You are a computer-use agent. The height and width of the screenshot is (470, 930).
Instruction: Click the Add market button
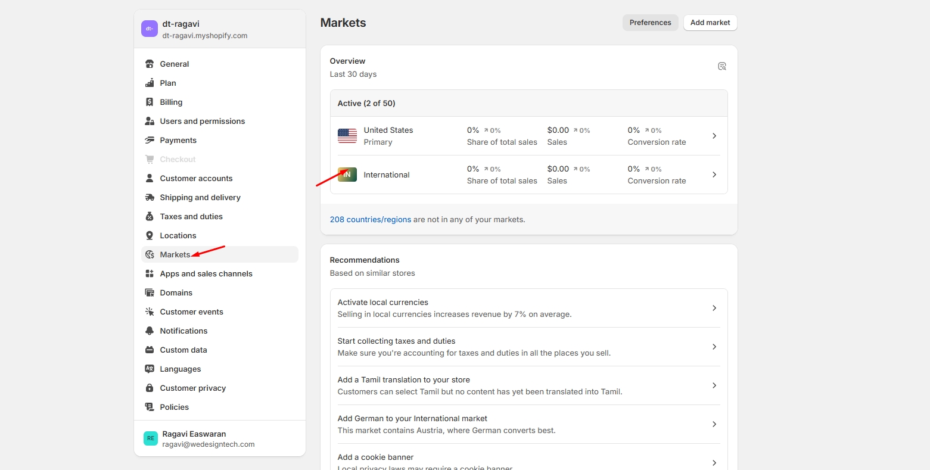[x=710, y=23]
